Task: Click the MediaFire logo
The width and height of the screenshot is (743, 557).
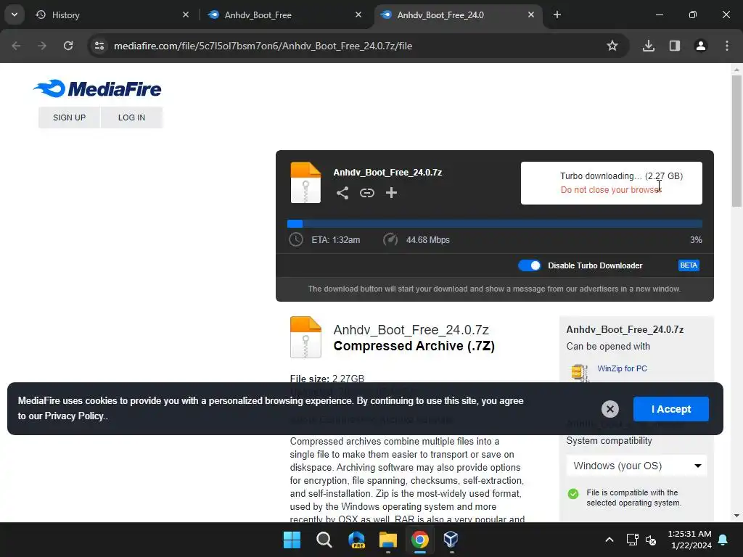Action: (x=97, y=88)
